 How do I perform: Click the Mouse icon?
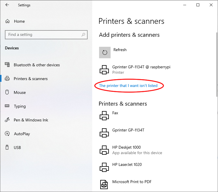tap(7, 92)
